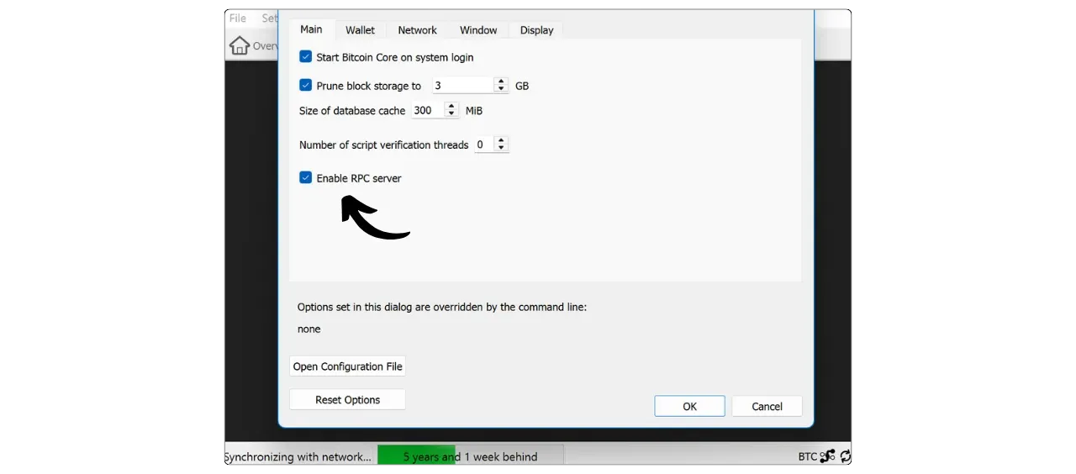The height and width of the screenshot is (474, 1076).
Task: Uncheck Prune block storage checkbox
Action: pyautogui.click(x=306, y=86)
